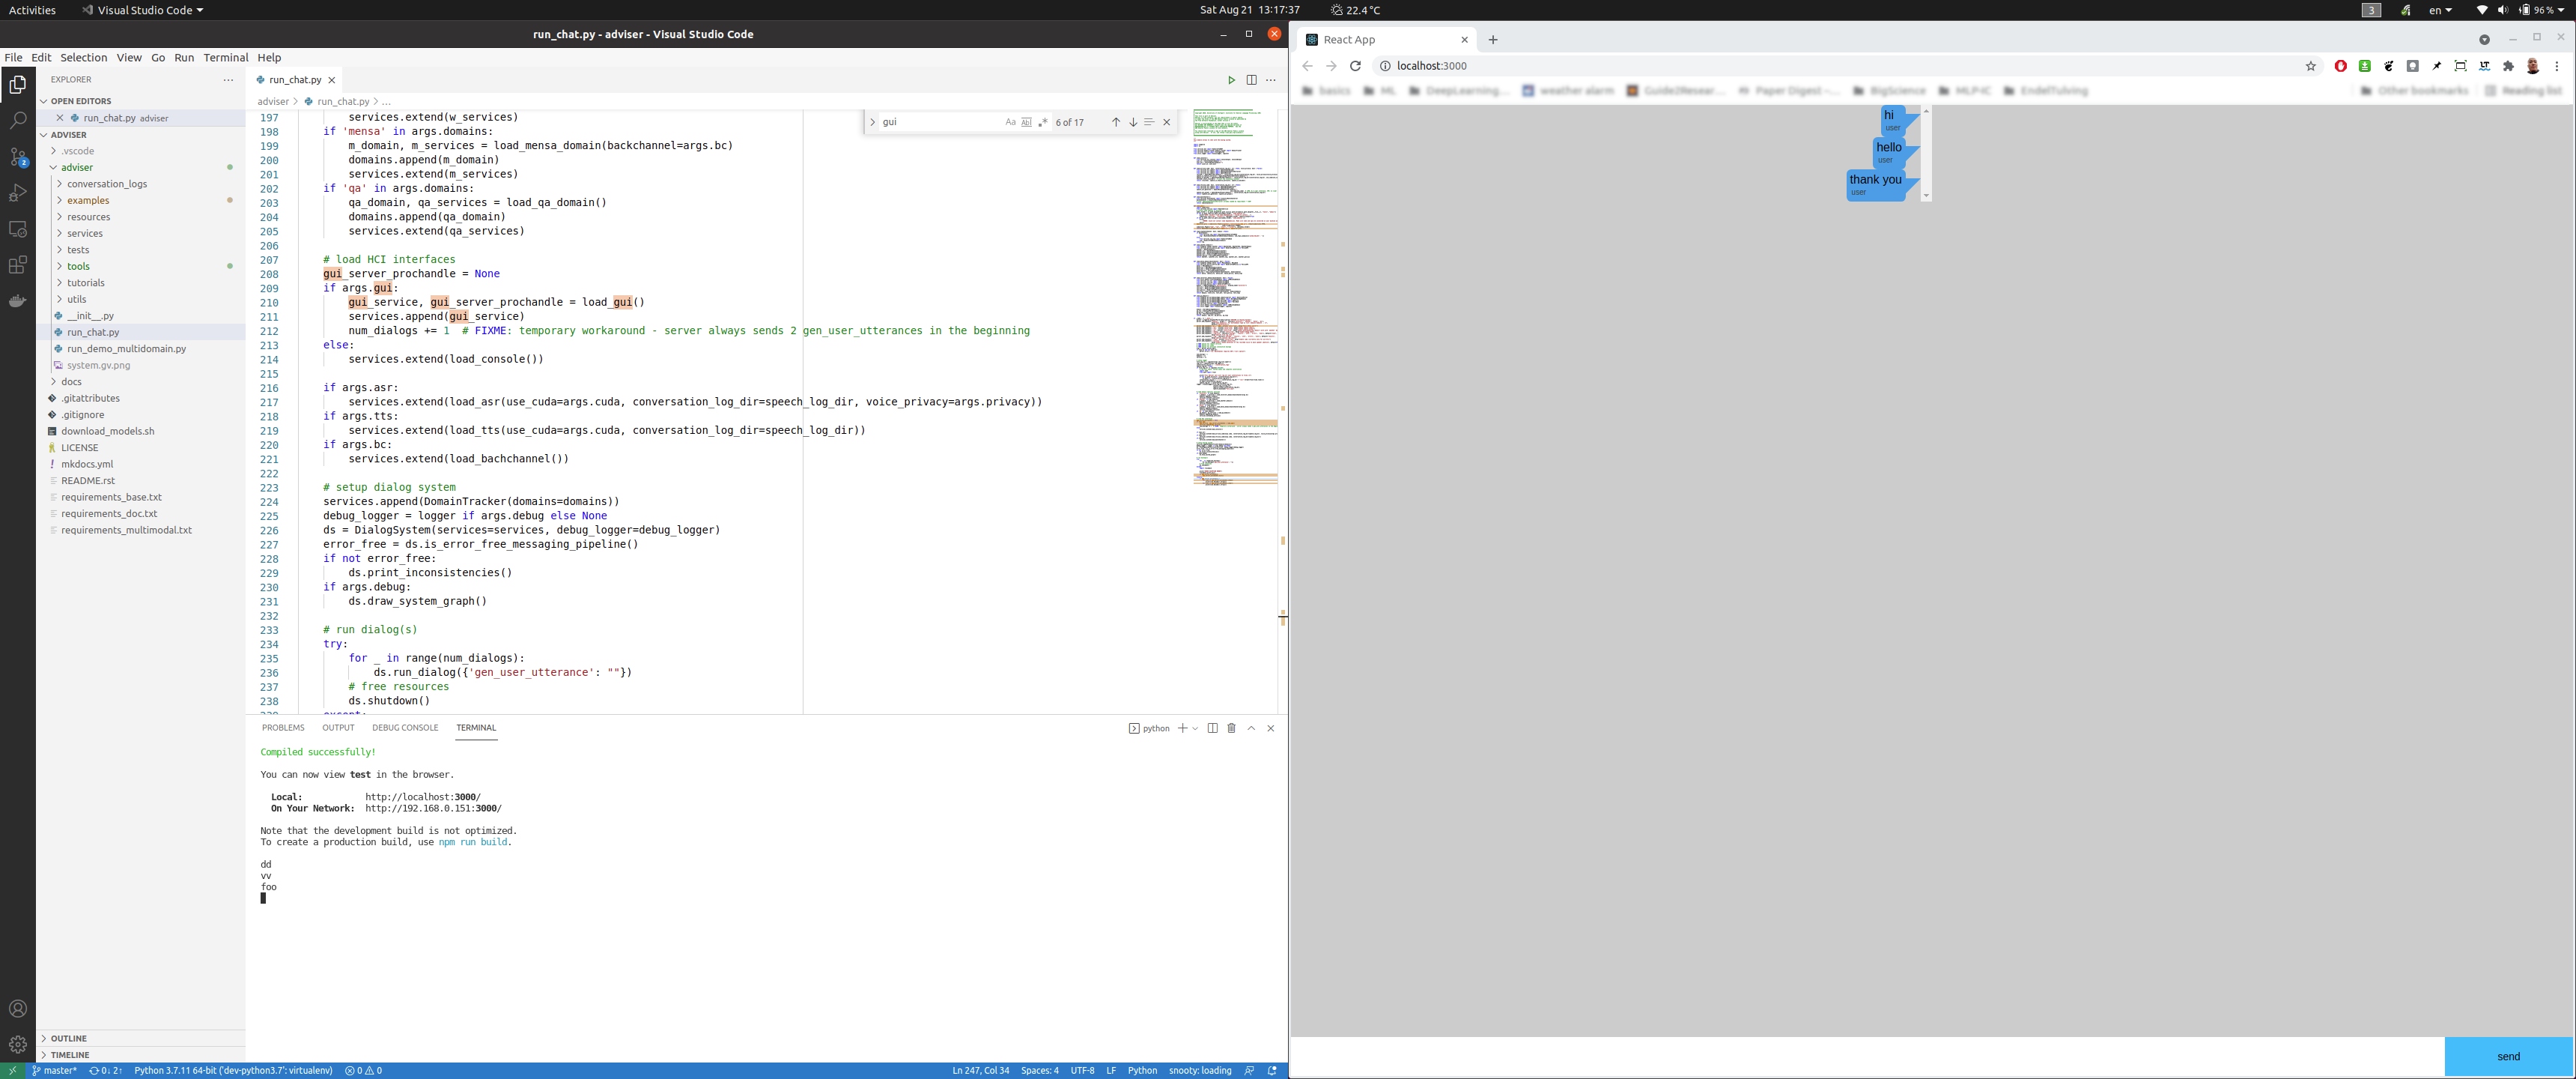Expand the Timeline section

(140, 1055)
